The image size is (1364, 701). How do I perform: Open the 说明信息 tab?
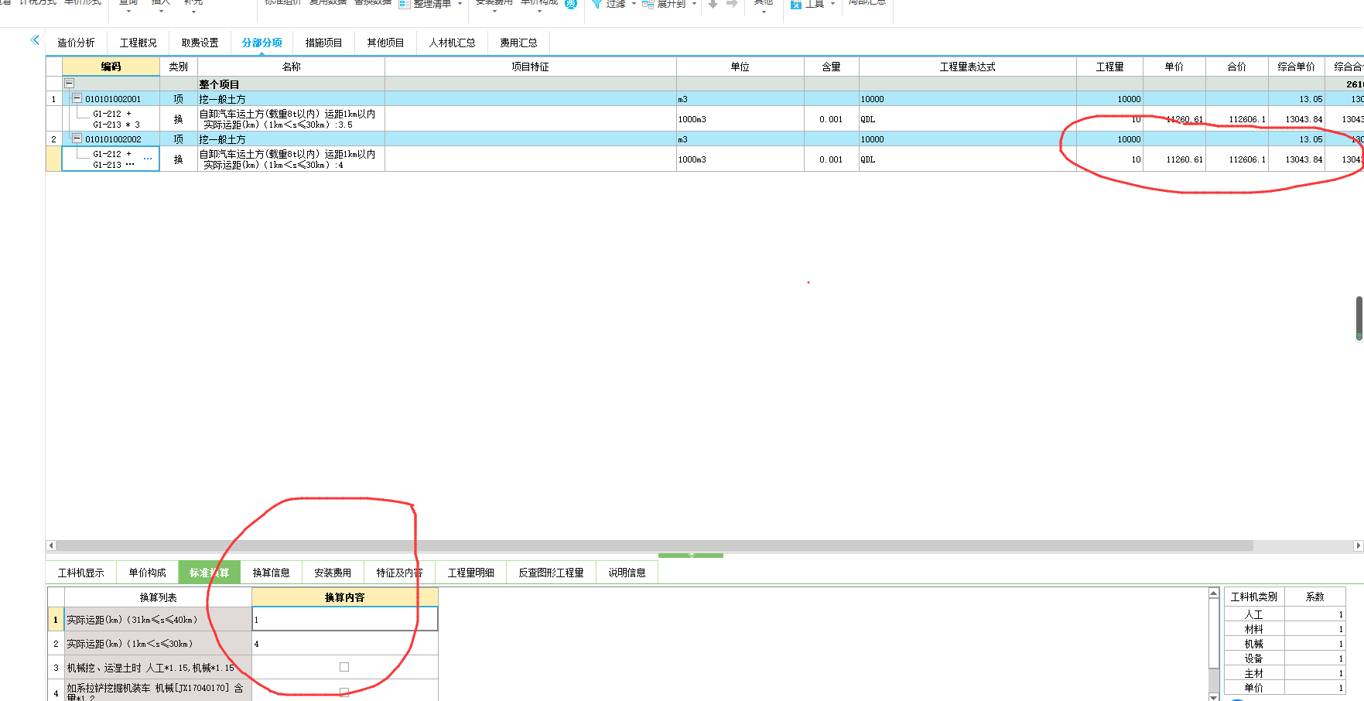[627, 573]
